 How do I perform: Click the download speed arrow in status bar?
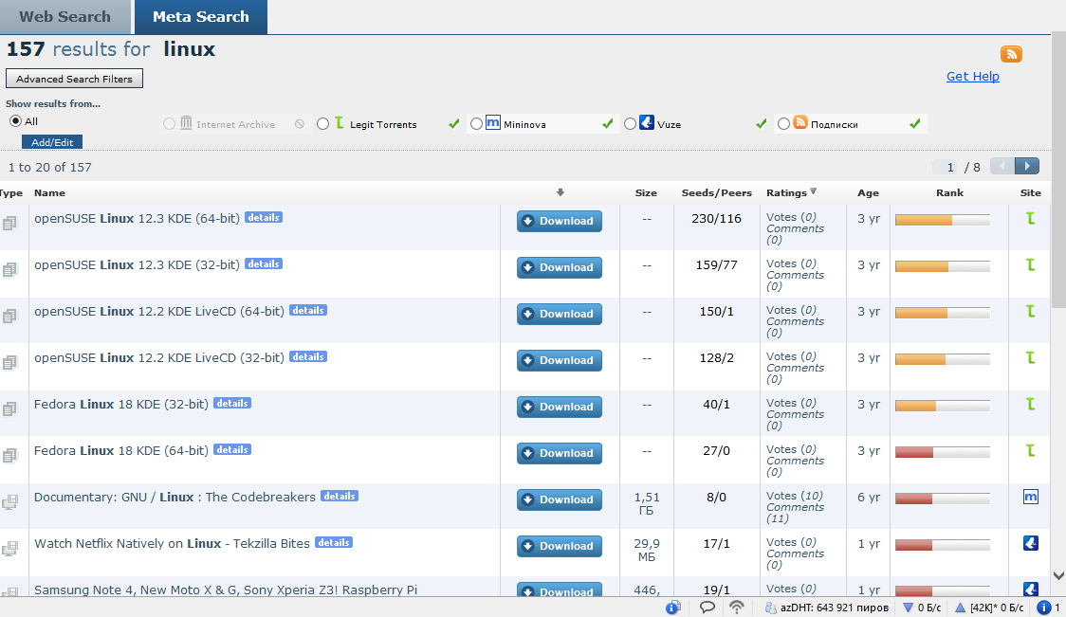[908, 608]
